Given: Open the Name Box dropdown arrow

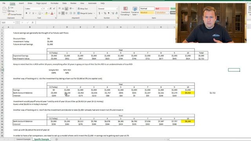Looking at the screenshot, I should (14, 23).
